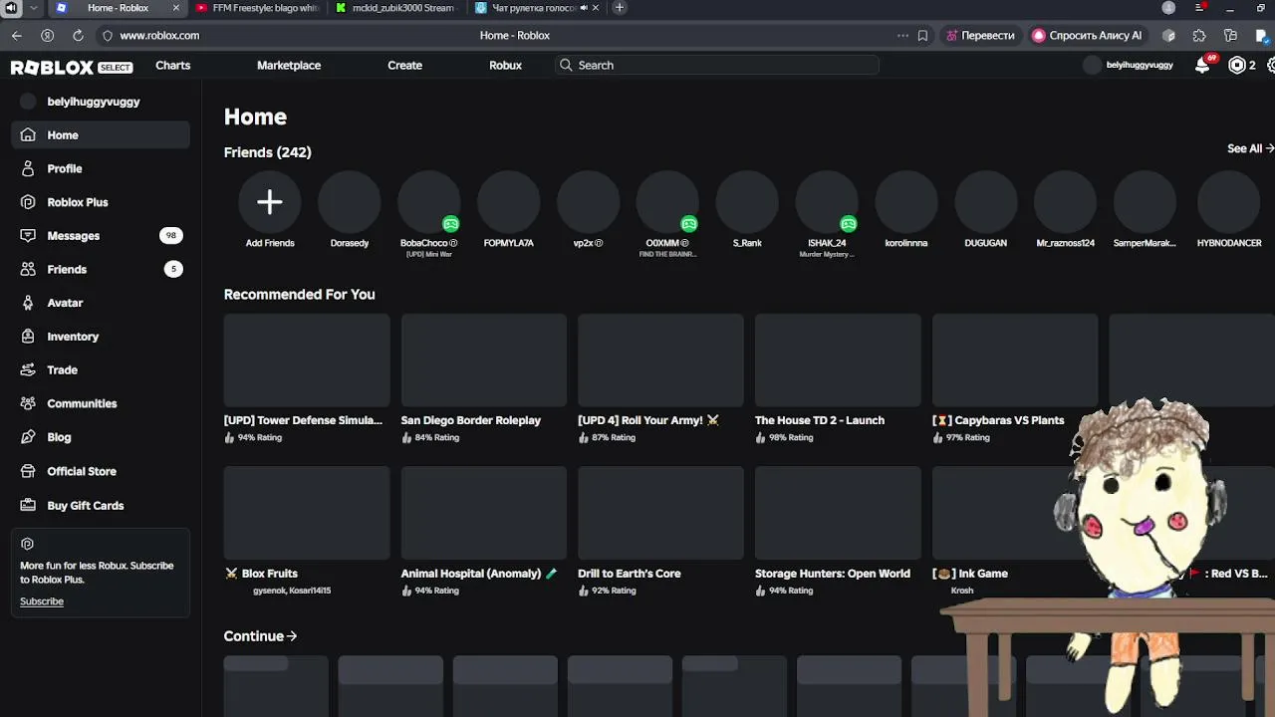Screen dimensions: 1275x717
Task: Open friend Dorasedy's avatar
Action: click(x=350, y=202)
